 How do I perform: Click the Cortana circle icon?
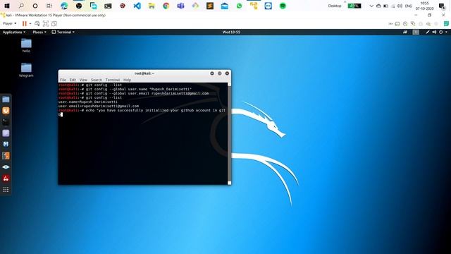click(35, 6)
